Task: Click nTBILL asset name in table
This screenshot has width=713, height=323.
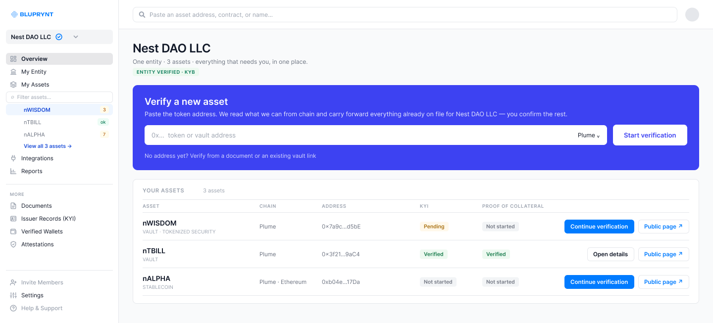Action: (154, 251)
